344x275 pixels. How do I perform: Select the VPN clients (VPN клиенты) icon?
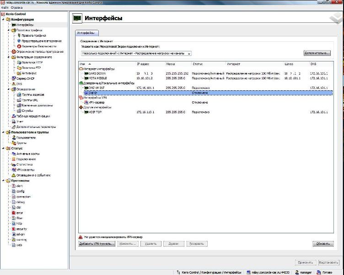pos(14,170)
